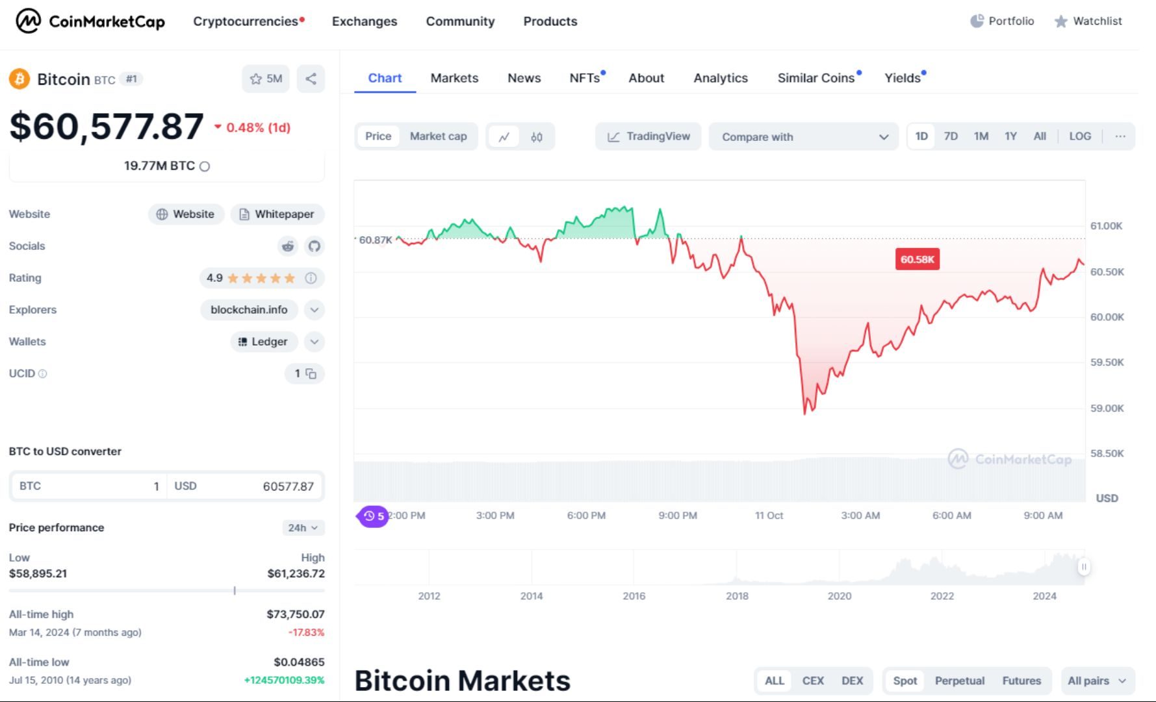Copy the UCID value icon
Image resolution: width=1156 pixels, height=702 pixels.
point(311,373)
